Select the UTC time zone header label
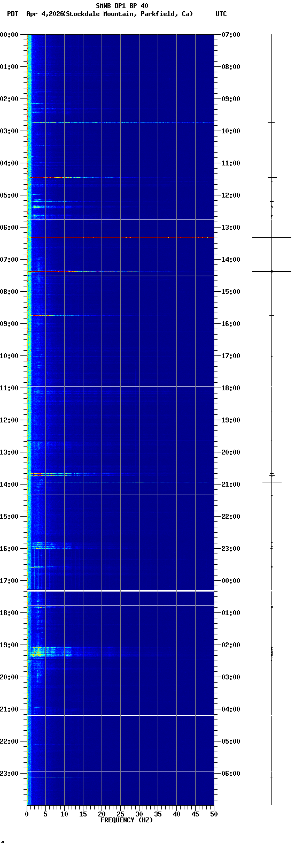295x848 pixels. point(221,14)
